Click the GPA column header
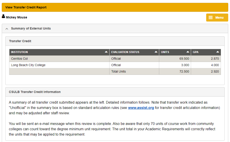230x142 pixels. tap(206, 52)
